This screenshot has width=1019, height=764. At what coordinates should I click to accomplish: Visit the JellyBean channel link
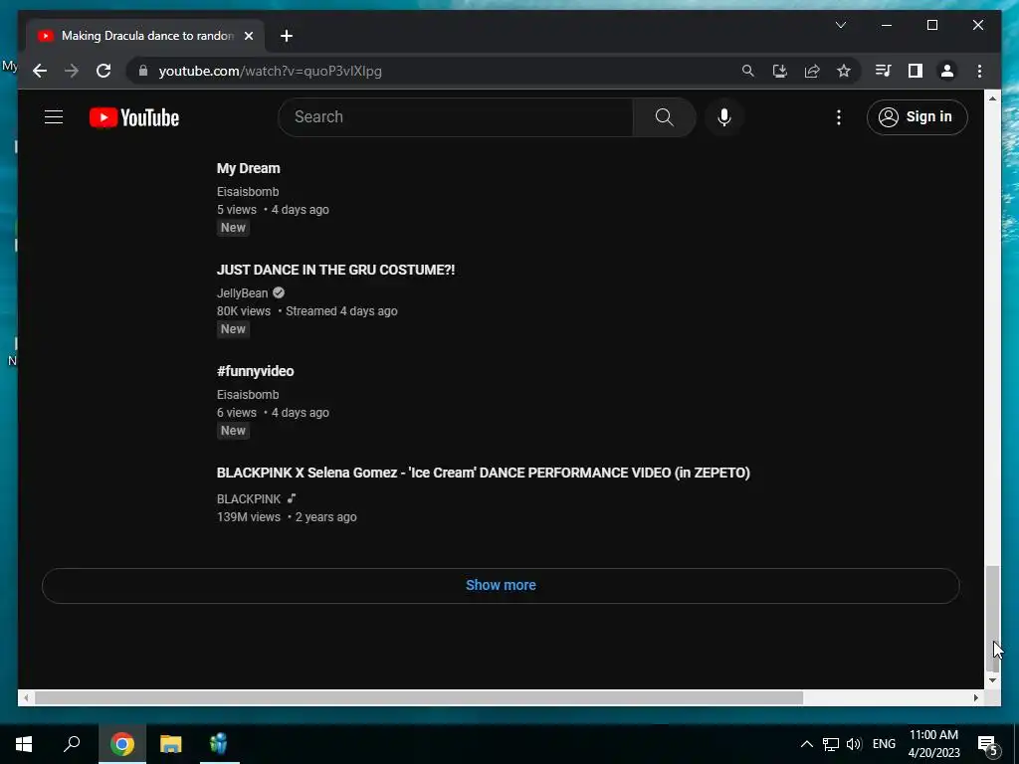(243, 293)
